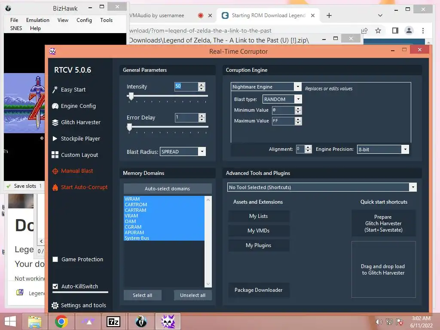Open Glitch Harvester layers icon
This screenshot has height=330, width=440.
pos(55,122)
